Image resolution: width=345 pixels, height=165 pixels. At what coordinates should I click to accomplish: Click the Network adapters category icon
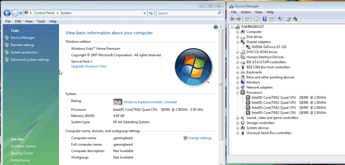pos(243,88)
